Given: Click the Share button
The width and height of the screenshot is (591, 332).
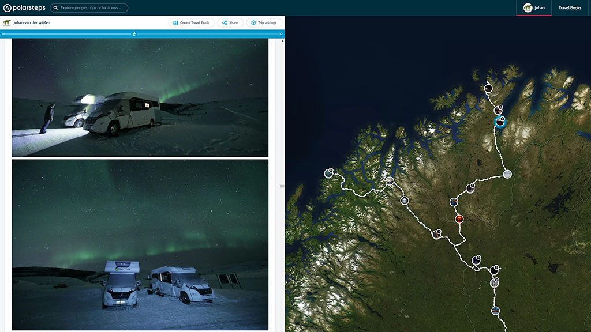Looking at the screenshot, I should 230,22.
